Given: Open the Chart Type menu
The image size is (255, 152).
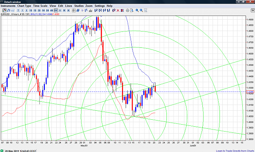Looking at the screenshot, I should pos(24,6).
